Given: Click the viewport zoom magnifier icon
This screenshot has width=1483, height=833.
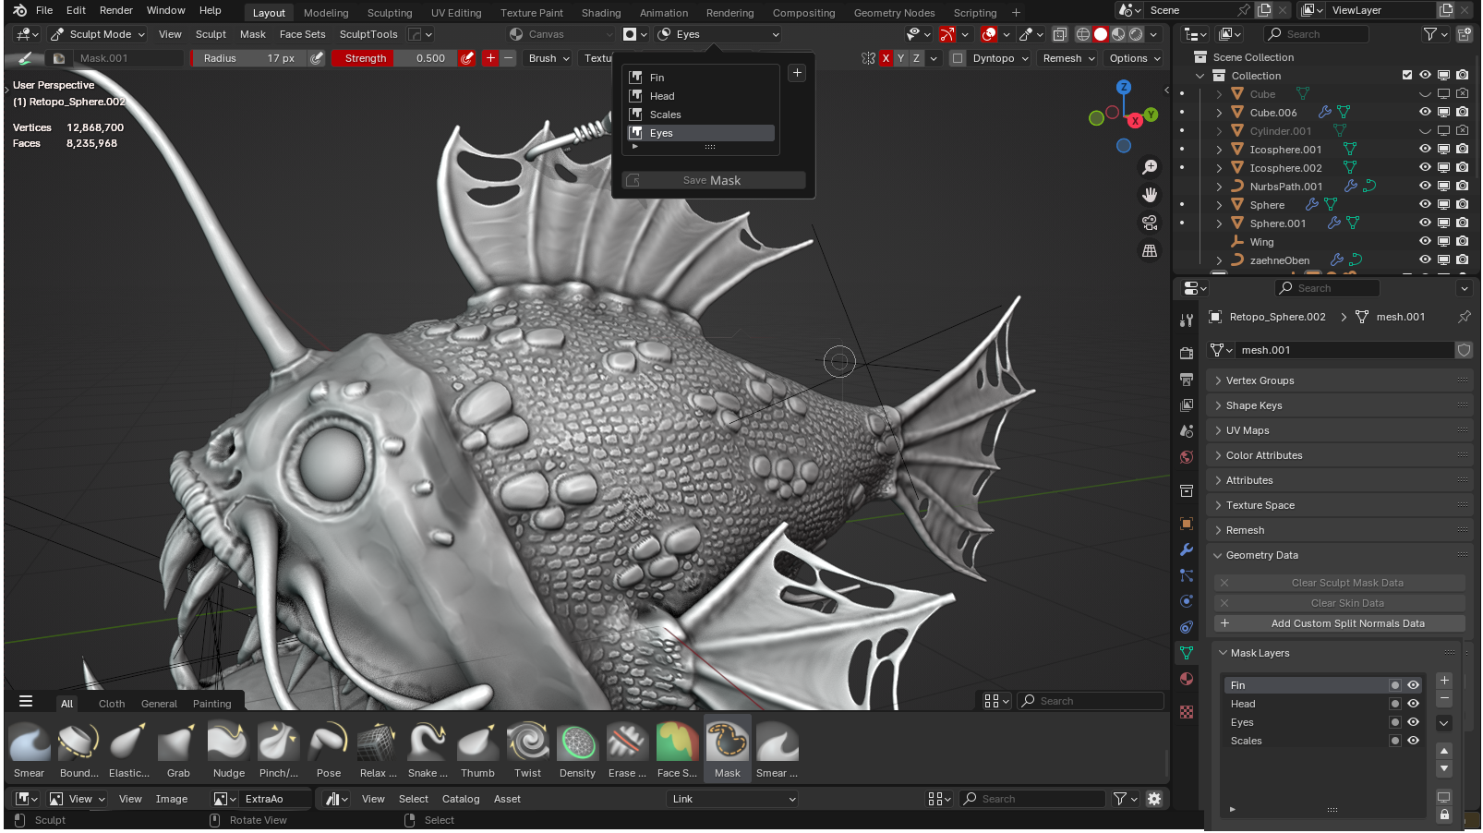Looking at the screenshot, I should tap(1150, 167).
